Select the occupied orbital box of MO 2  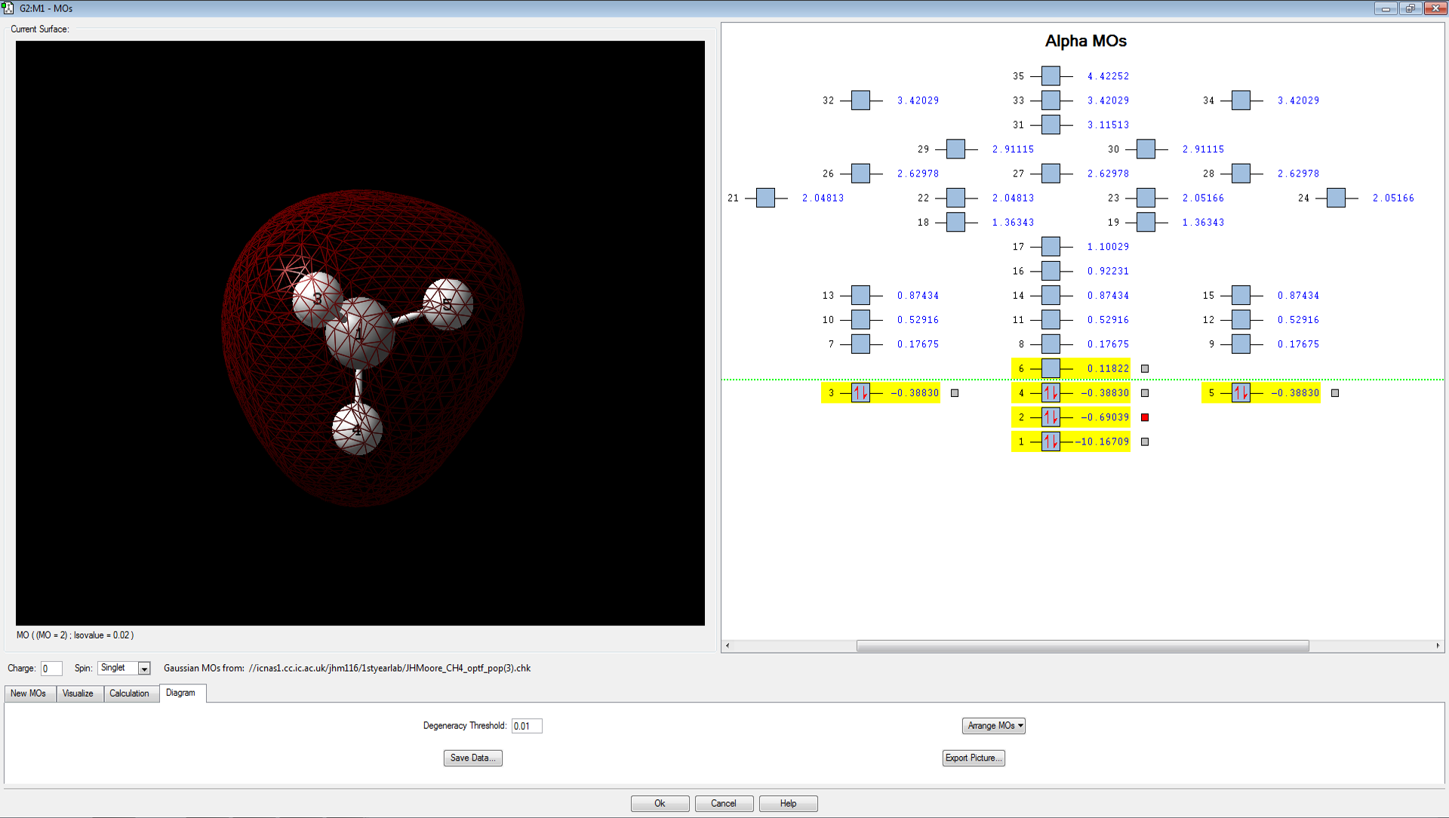(x=1050, y=417)
